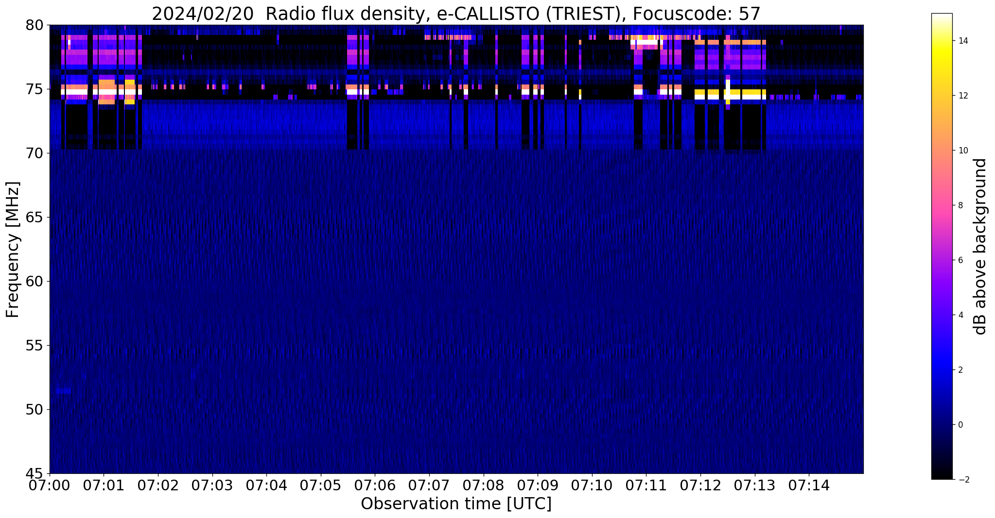The width and height of the screenshot is (995, 518).
Task: Click the 07:05 time tick label
Action: [x=321, y=485]
